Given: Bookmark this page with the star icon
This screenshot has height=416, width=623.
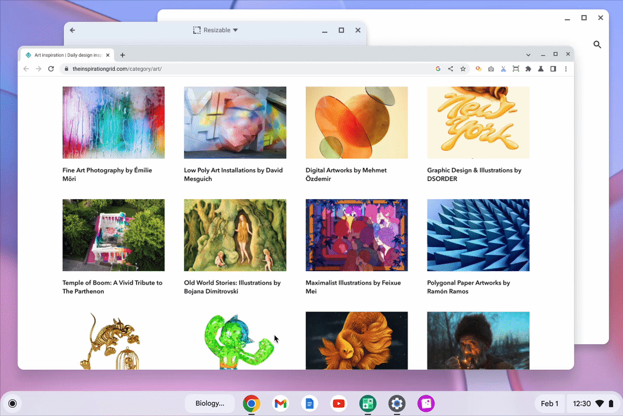Looking at the screenshot, I should (x=463, y=69).
